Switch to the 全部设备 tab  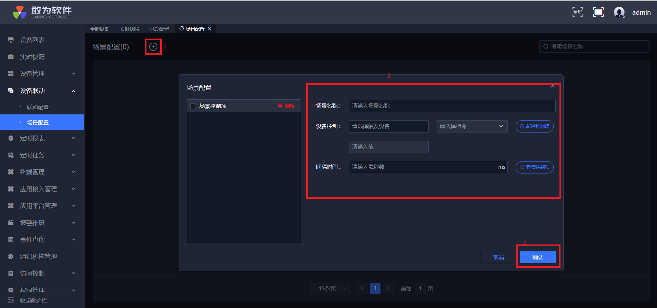[100, 29]
